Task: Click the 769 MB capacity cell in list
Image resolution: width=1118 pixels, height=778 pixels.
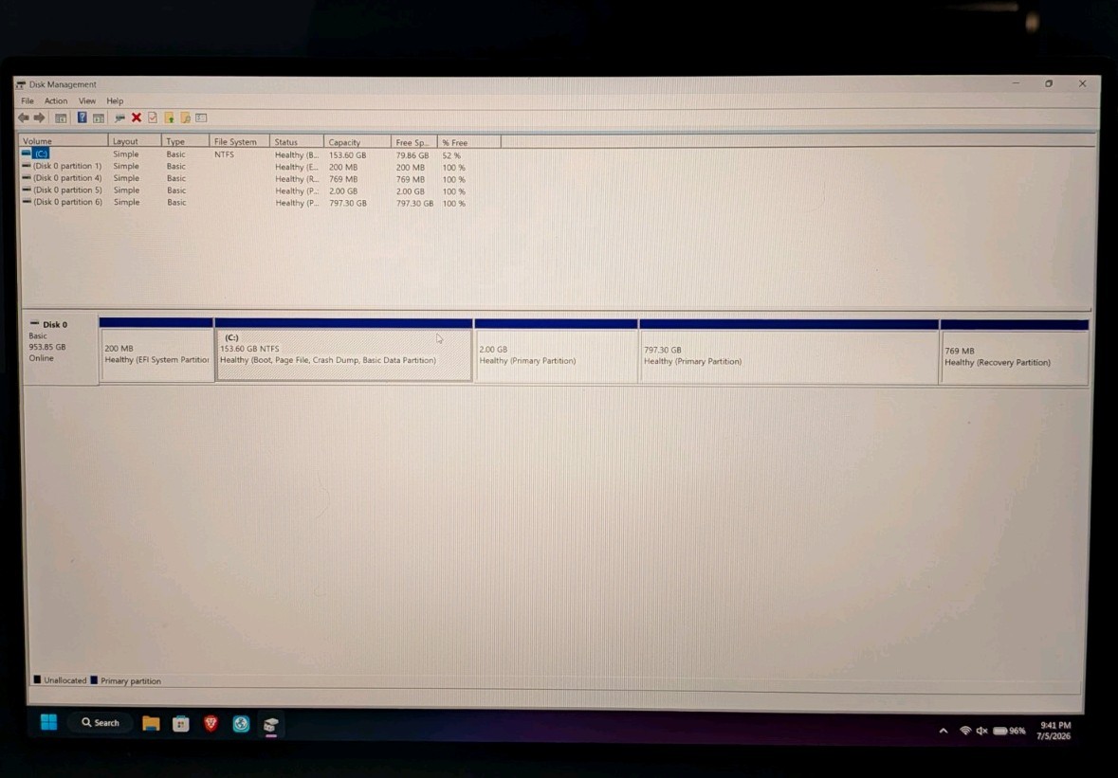Action: coord(343,179)
